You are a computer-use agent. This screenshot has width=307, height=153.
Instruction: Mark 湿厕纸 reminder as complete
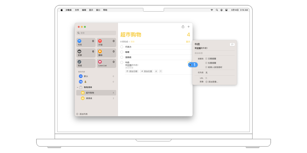(122, 57)
